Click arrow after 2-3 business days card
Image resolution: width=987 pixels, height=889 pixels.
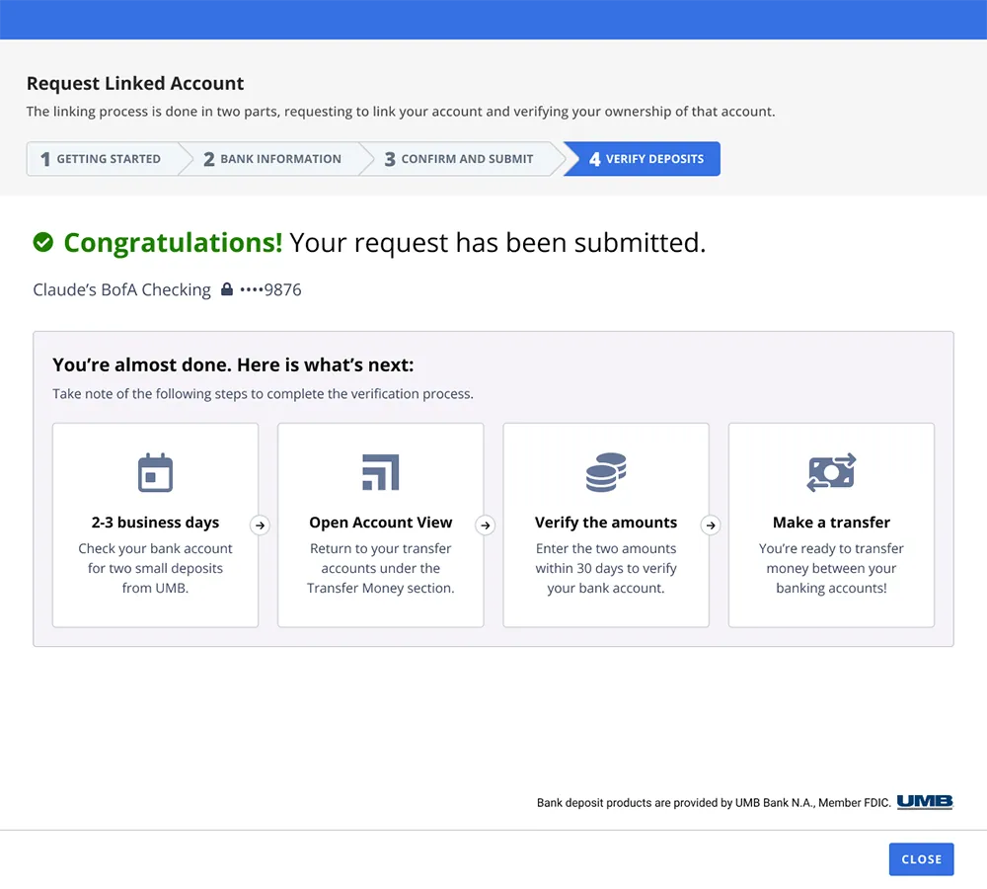(x=260, y=525)
